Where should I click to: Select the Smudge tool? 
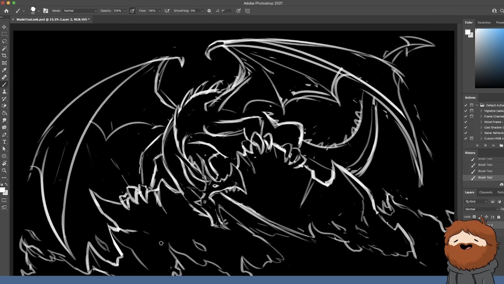coord(4,120)
